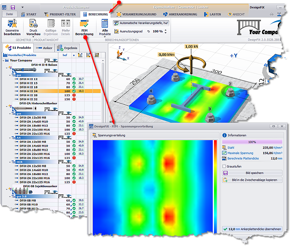Collapse the A4 product group
Image resolution: width=290 pixels, height=246 pixels.
click(10, 138)
